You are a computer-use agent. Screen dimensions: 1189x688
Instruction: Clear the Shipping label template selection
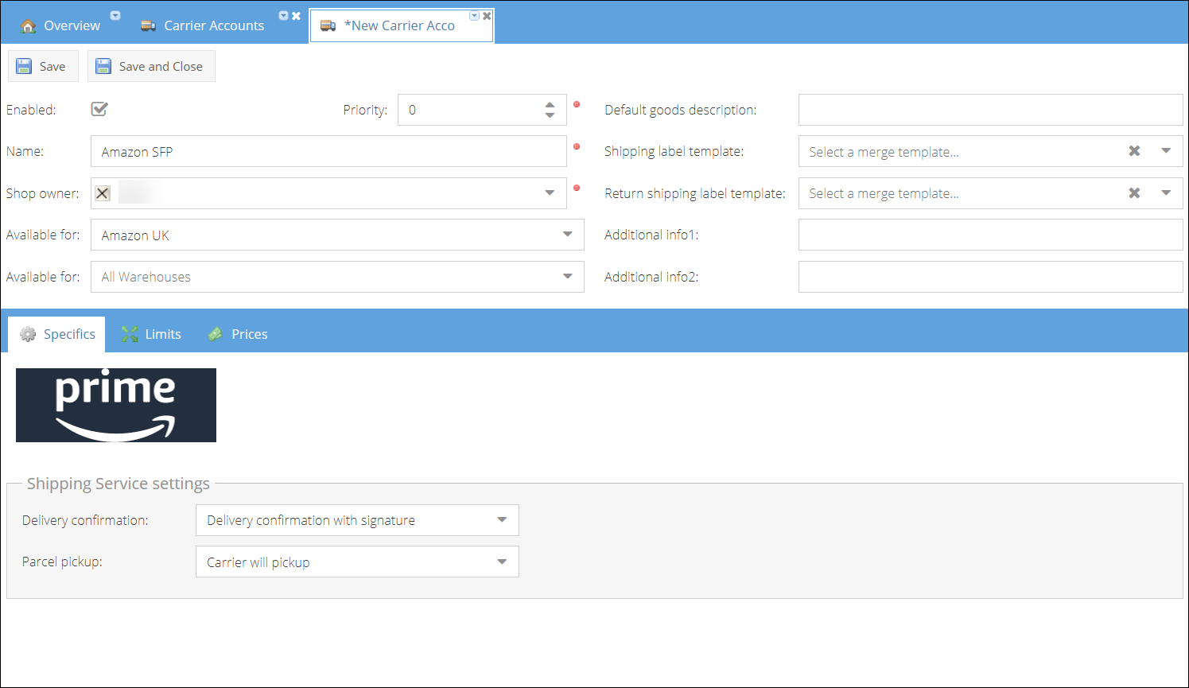1135,151
